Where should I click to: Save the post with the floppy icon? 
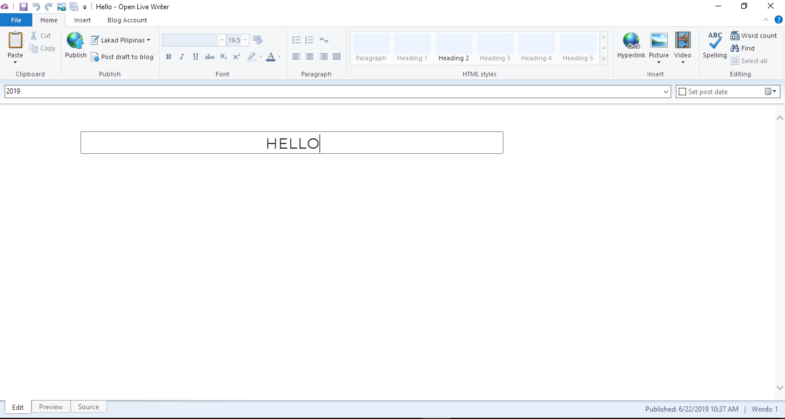point(24,7)
